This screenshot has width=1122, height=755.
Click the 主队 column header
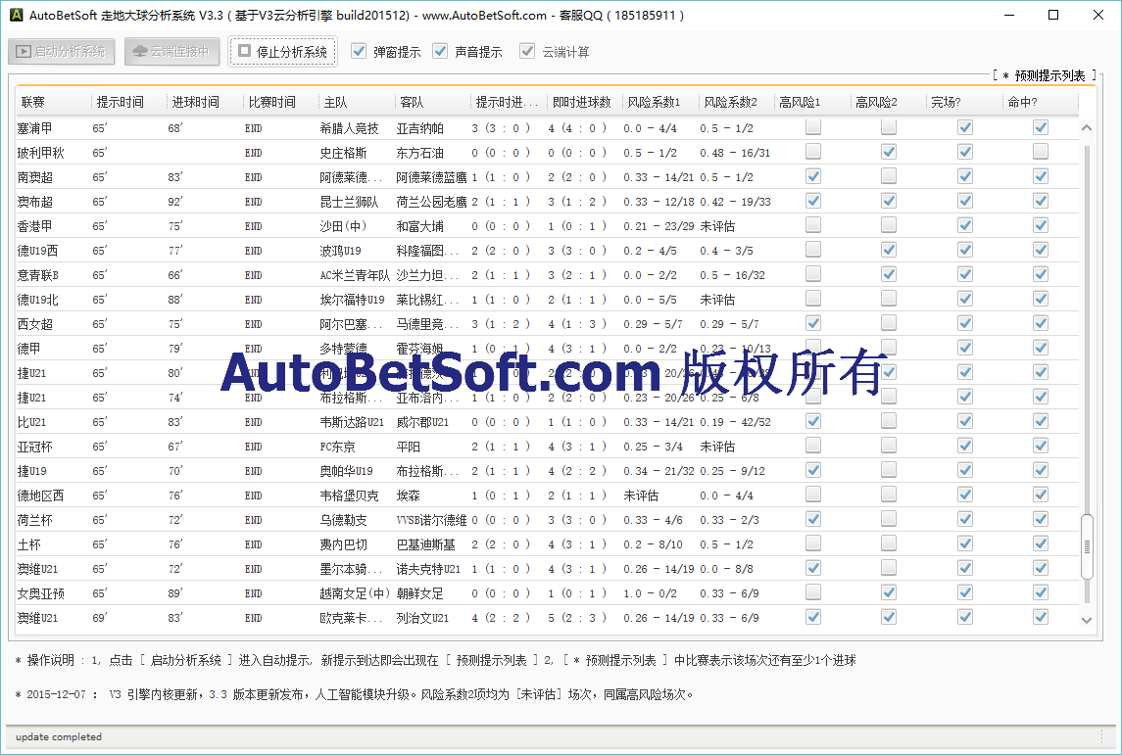click(357, 102)
